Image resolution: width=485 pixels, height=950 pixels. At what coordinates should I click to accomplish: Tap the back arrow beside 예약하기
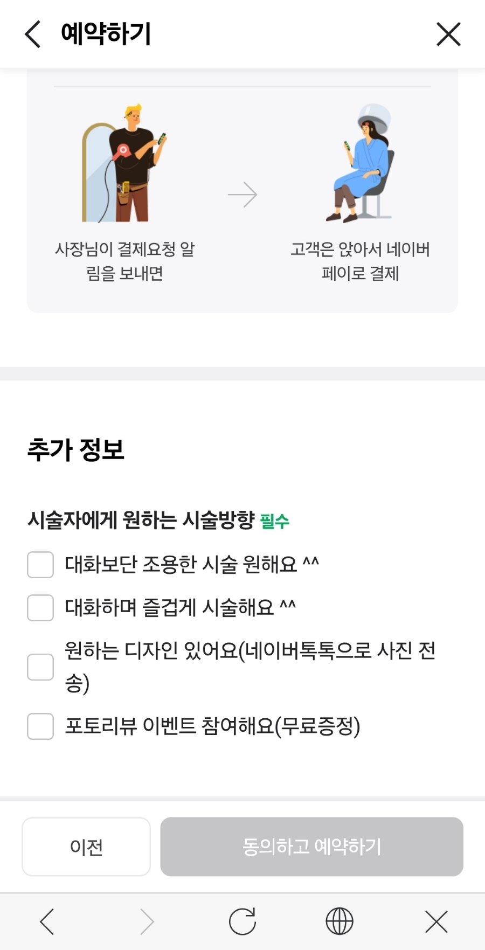pos(33,34)
